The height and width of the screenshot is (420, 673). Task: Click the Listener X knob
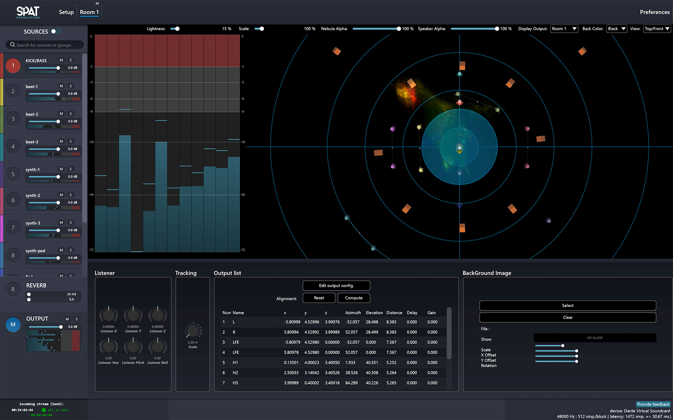[109, 315]
